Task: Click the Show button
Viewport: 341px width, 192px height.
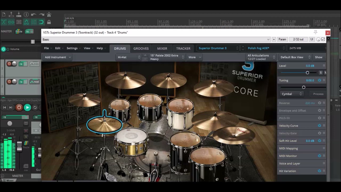Action: pyautogui.click(x=319, y=57)
